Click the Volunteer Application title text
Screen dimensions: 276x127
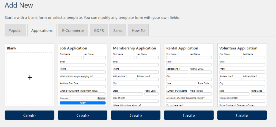click(x=238, y=48)
